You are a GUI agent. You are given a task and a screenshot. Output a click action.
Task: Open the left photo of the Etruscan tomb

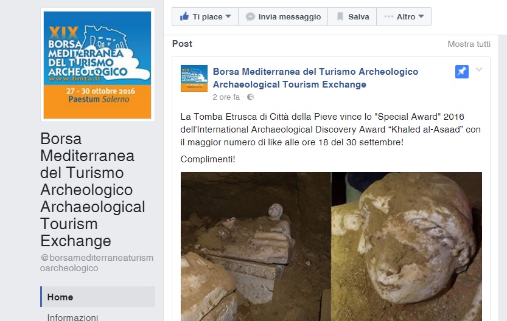pos(256,246)
